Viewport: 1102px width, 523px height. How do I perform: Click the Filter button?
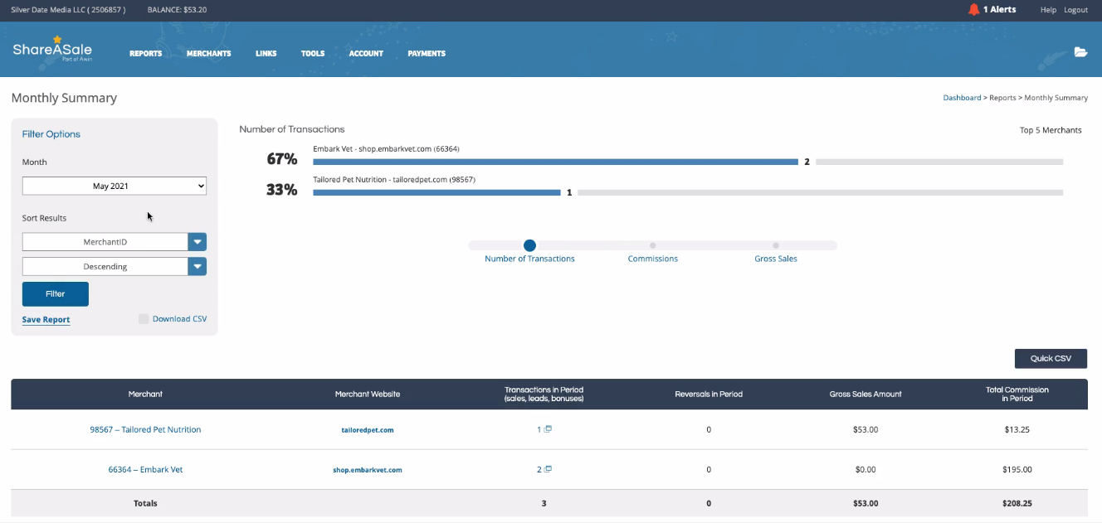56,294
